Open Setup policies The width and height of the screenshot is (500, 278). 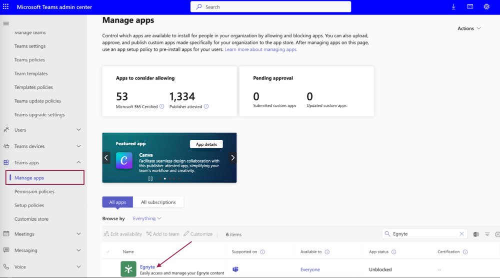point(29,206)
